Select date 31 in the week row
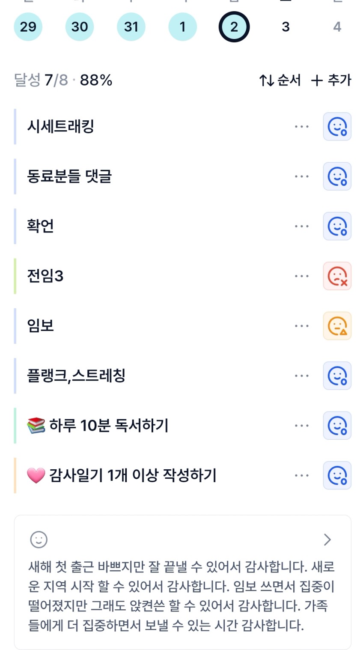 tap(131, 27)
